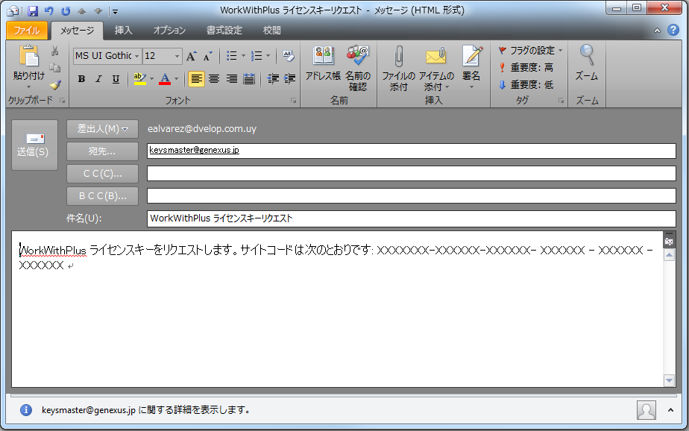This screenshot has width=689, height=431.
Task: Open the font name dropdown (MS UI Gothic)
Action: tap(137, 56)
